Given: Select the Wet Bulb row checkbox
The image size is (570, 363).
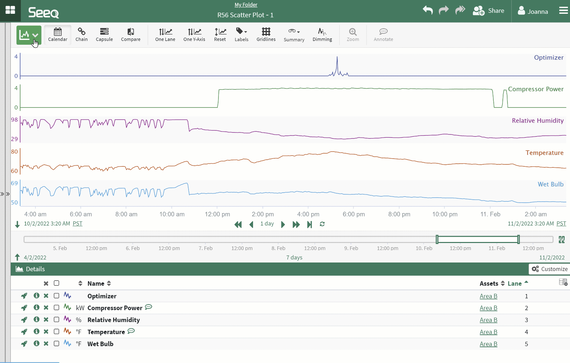Looking at the screenshot, I should click(56, 344).
